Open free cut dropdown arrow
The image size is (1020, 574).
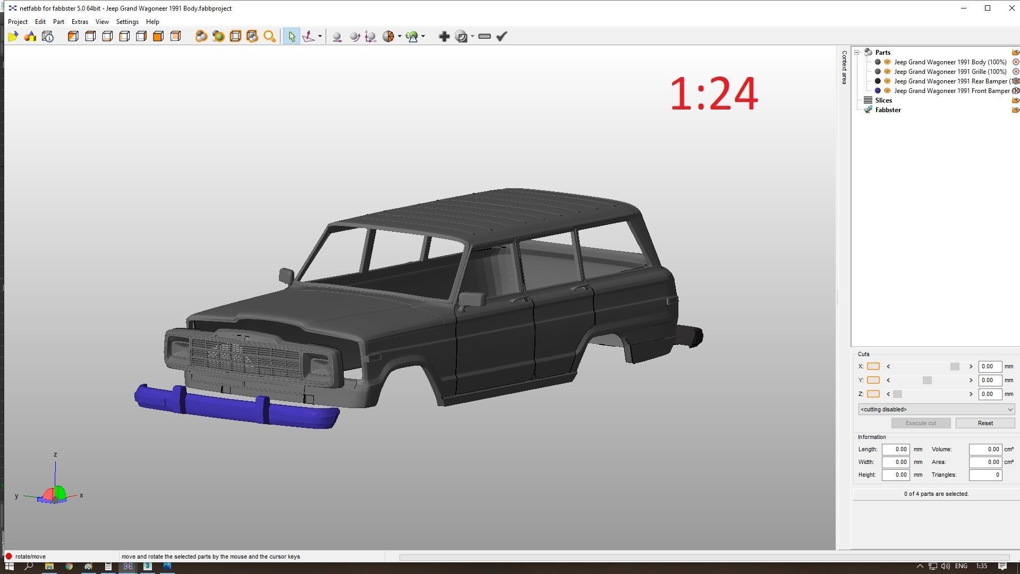pyautogui.click(x=399, y=36)
